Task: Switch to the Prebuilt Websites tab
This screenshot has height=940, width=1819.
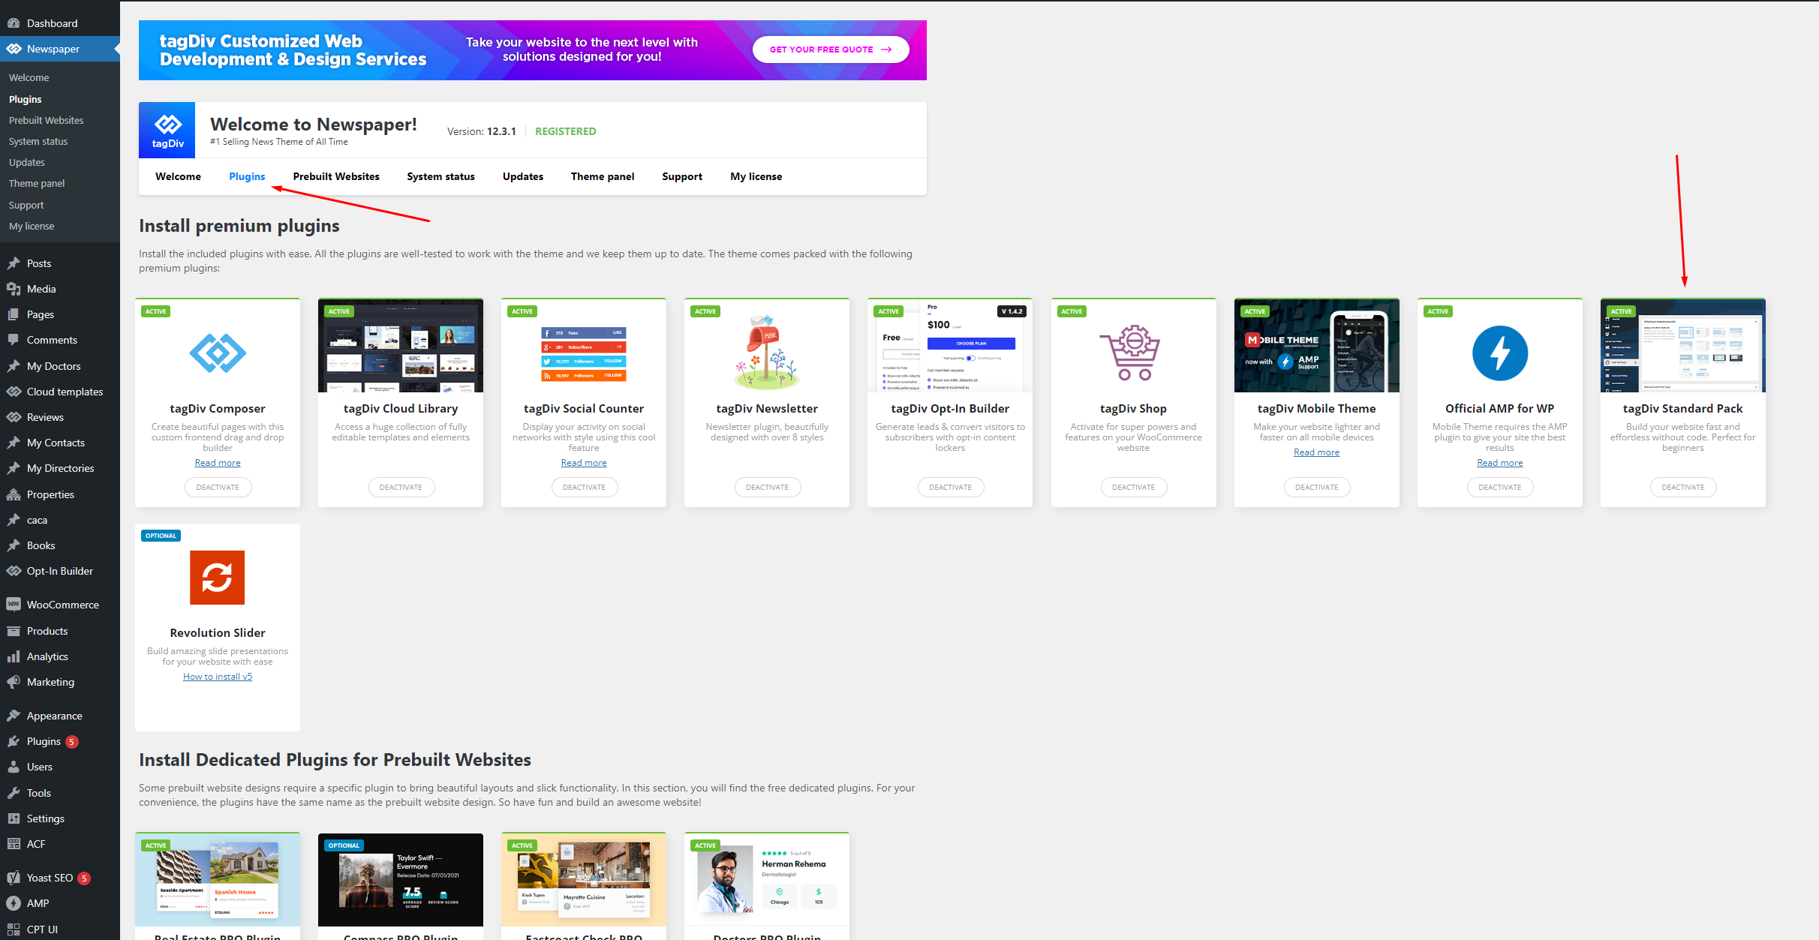Action: pyautogui.click(x=336, y=176)
